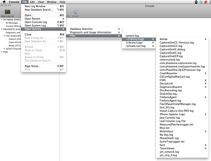Choose Close from File menu
This screenshot has height=161, width=211.
coord(43,34)
